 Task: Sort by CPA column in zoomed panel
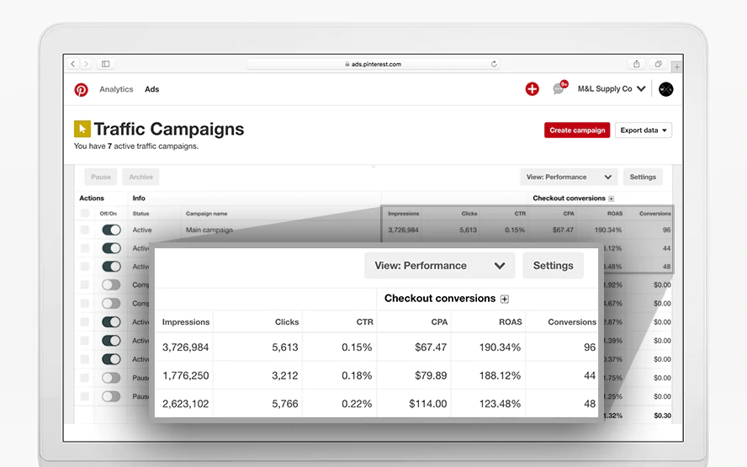click(439, 322)
